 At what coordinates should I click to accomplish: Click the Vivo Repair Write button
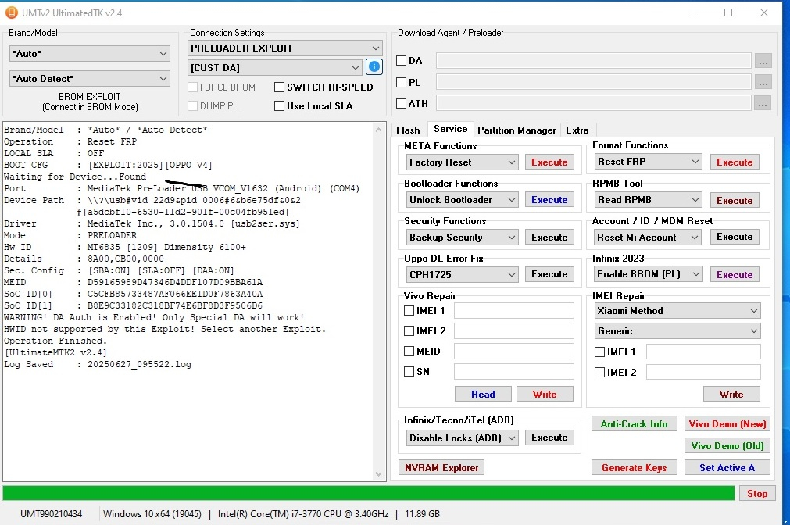(545, 394)
